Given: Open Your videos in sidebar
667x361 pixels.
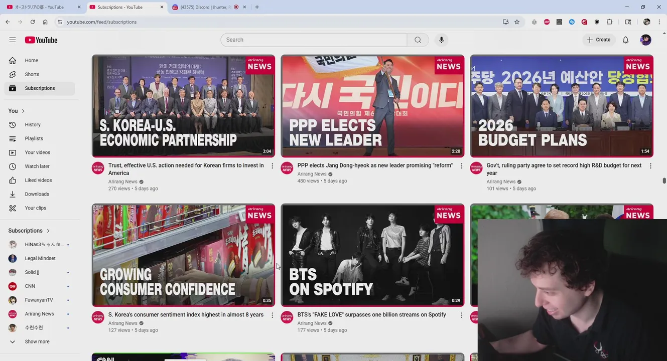Looking at the screenshot, I should 40,152.
